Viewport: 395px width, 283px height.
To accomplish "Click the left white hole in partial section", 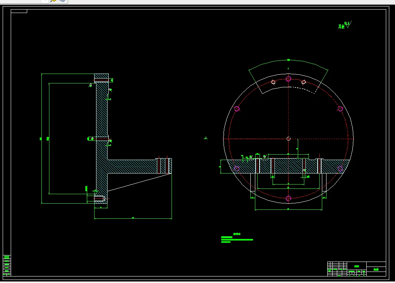I will 273,82.
